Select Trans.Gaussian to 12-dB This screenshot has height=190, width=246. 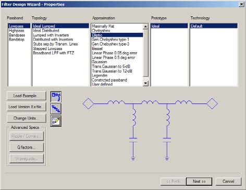pyautogui.click(x=117, y=71)
